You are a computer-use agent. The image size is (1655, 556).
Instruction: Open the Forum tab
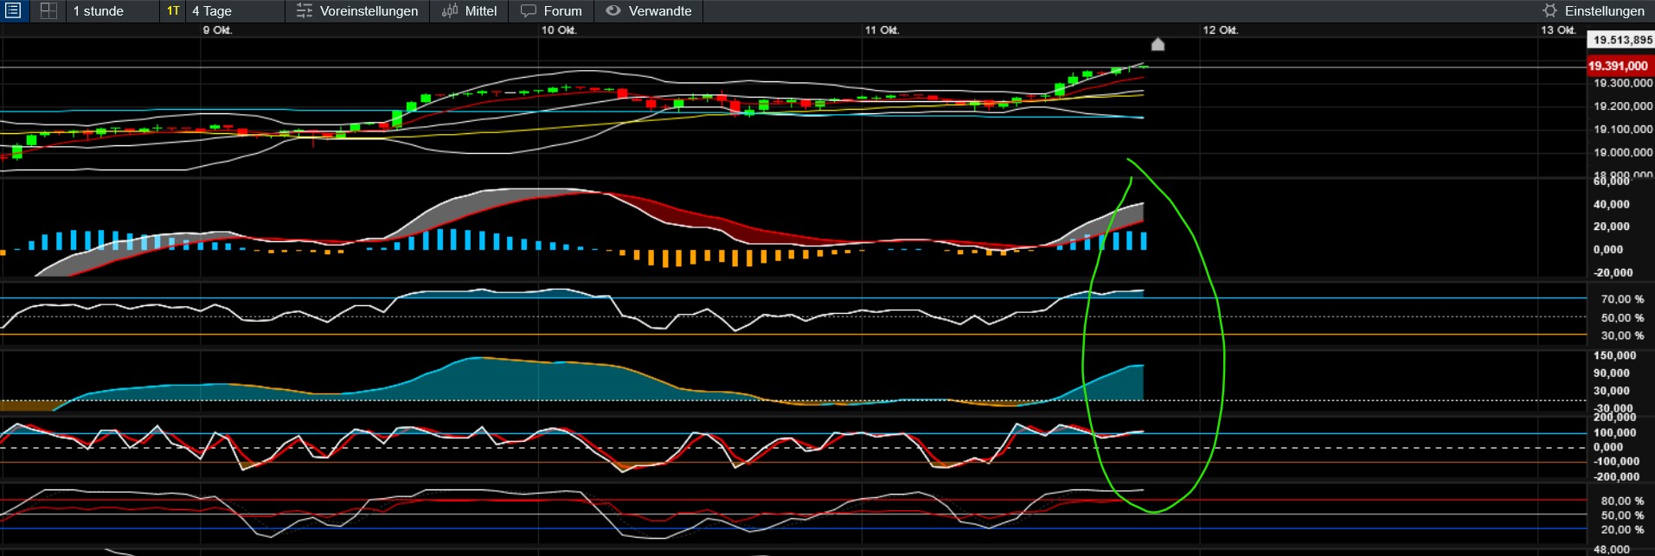[x=562, y=11]
